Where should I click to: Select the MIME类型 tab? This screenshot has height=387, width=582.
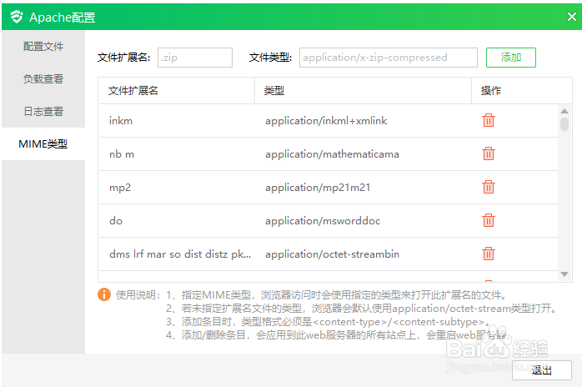tap(43, 143)
